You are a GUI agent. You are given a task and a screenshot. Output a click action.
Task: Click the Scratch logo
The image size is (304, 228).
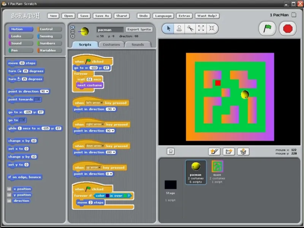25,16
